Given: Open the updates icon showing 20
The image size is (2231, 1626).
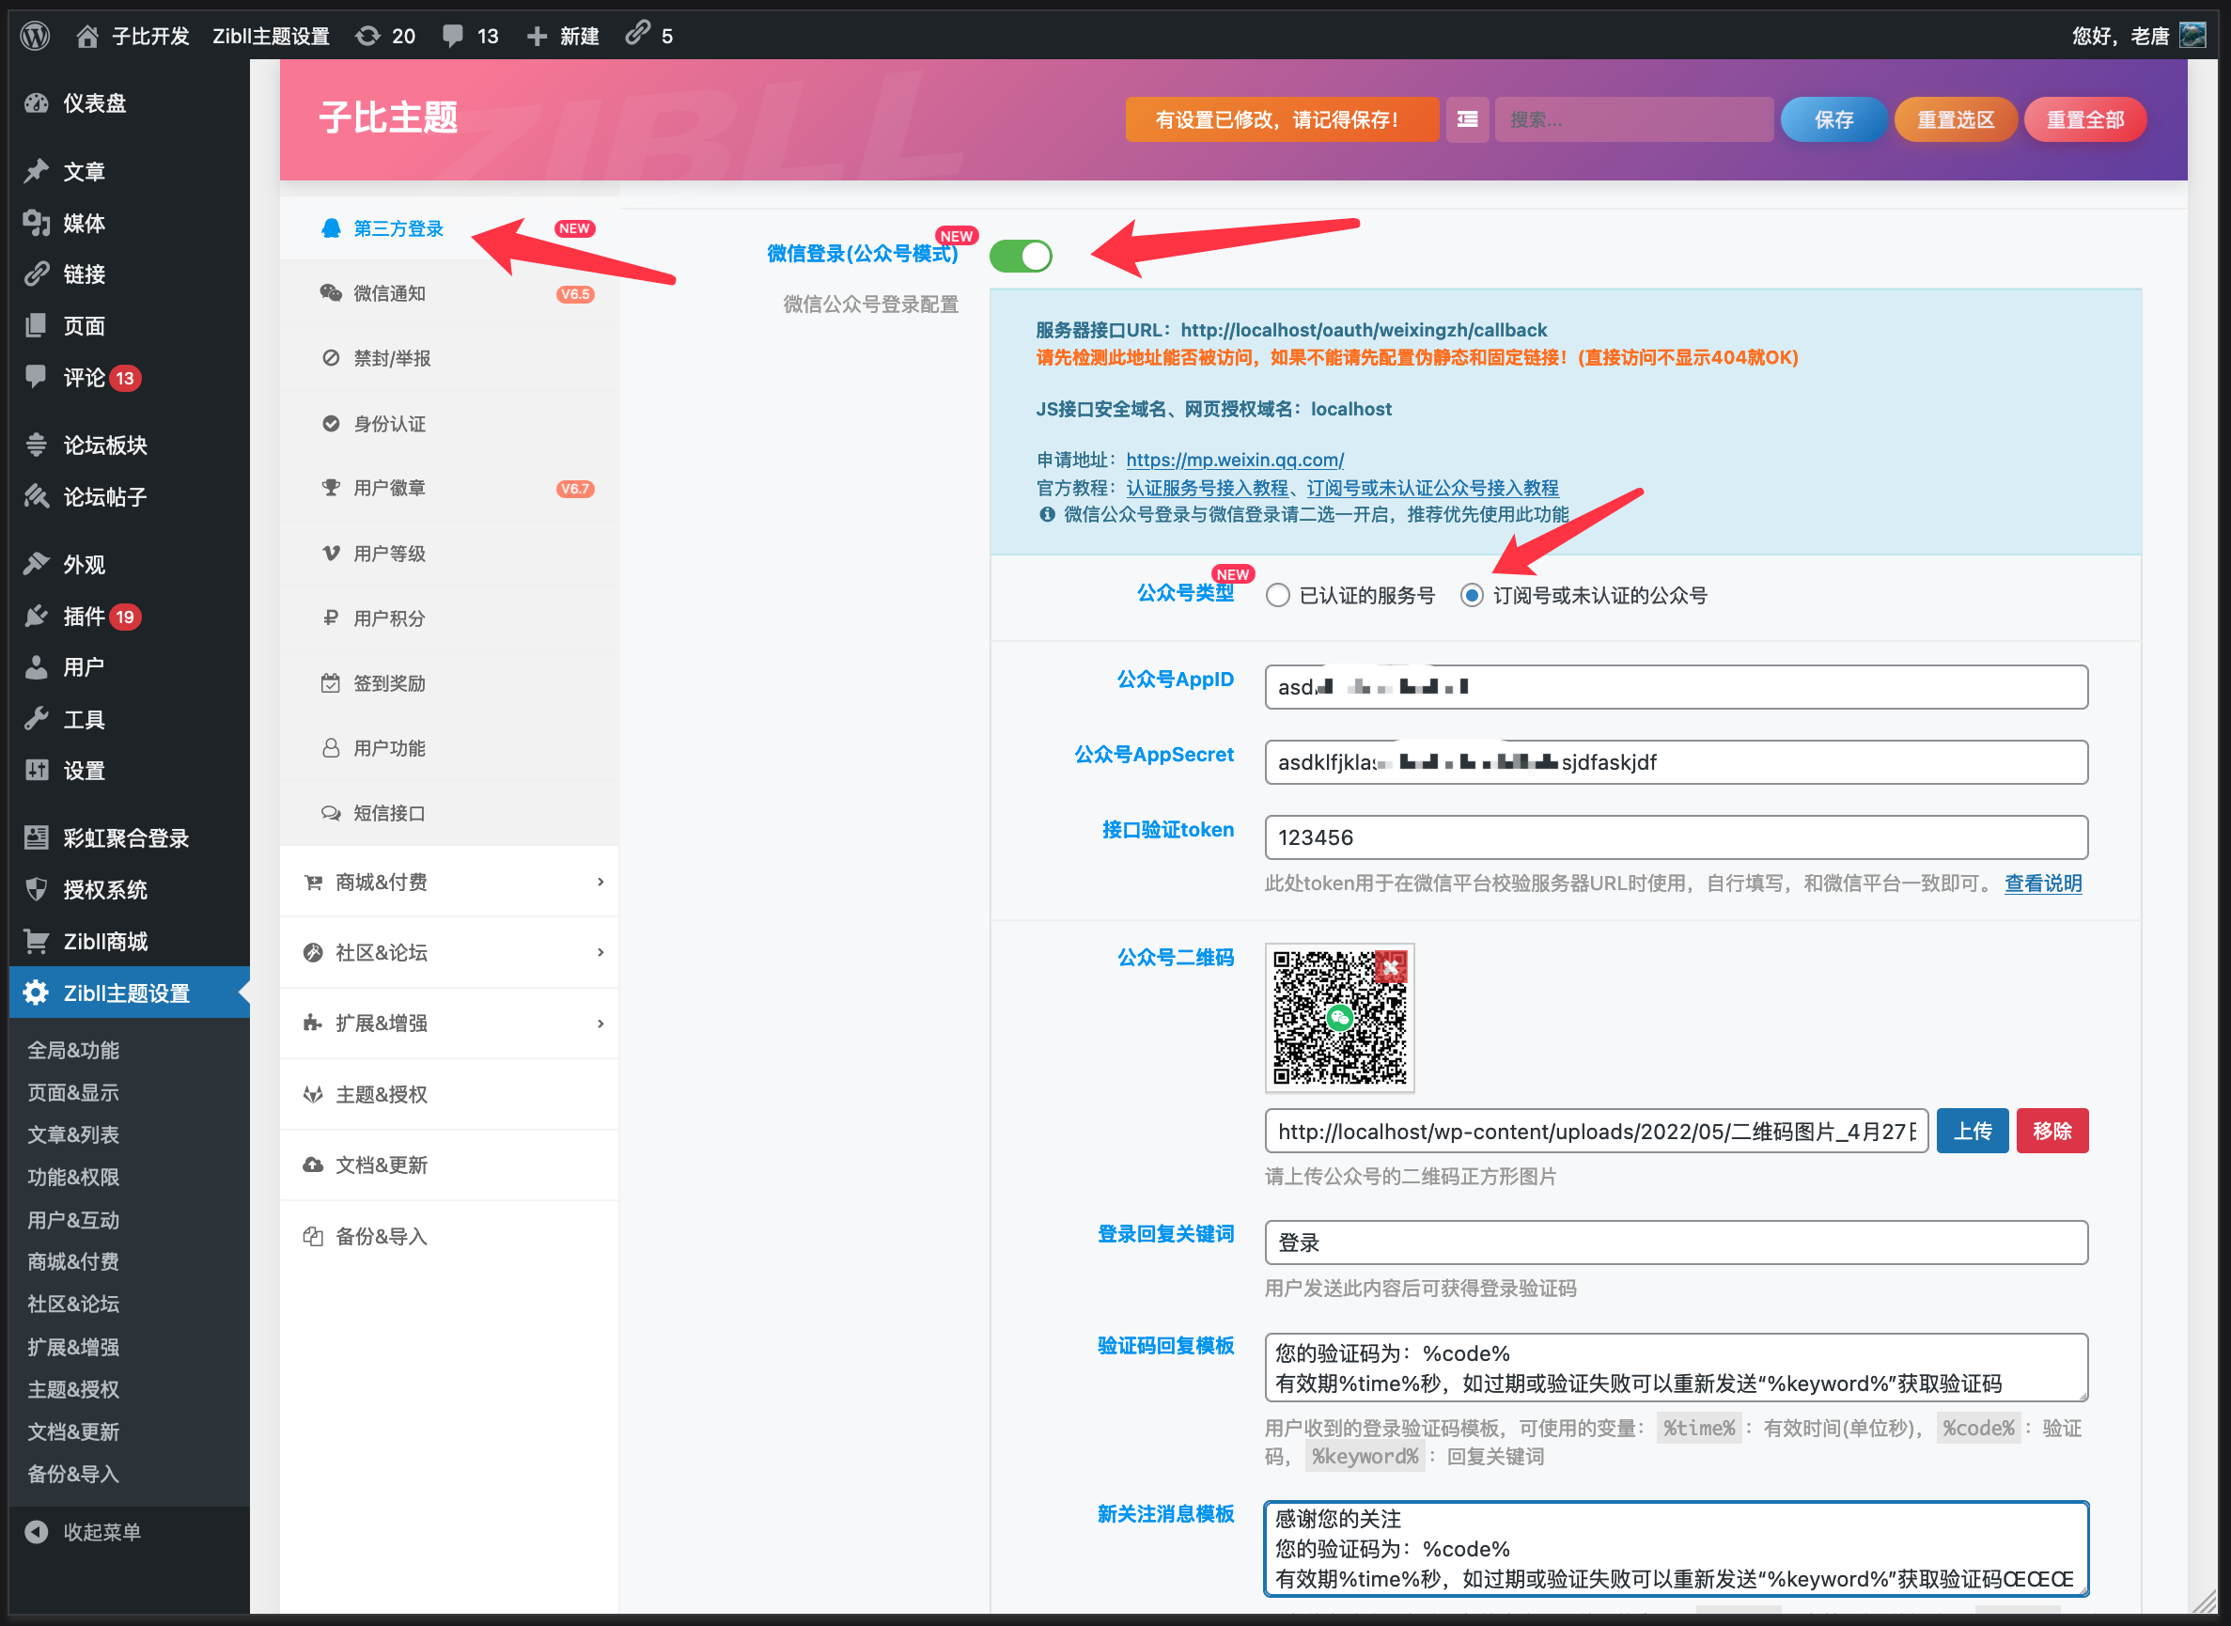Looking at the screenshot, I should [383, 36].
